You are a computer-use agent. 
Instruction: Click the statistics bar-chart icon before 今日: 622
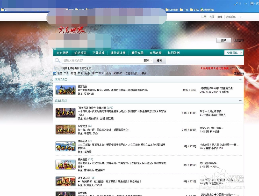(x=54, y=73)
